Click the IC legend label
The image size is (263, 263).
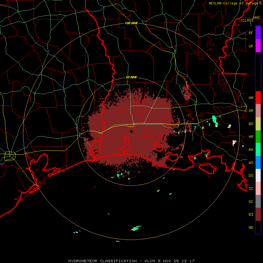pyautogui.click(x=251, y=189)
